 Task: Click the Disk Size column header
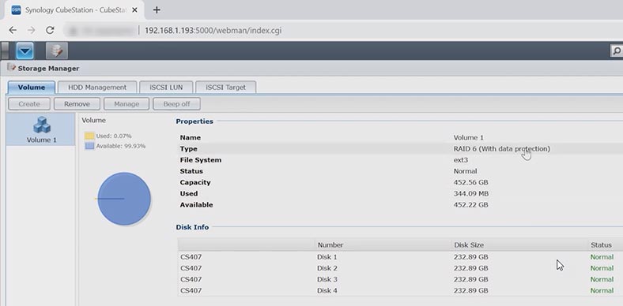click(469, 245)
